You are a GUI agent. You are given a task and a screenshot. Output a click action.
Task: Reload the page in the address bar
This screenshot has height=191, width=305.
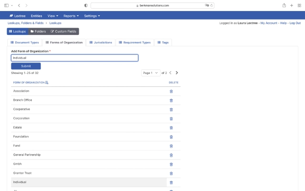212,5
